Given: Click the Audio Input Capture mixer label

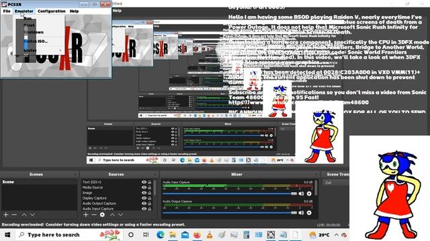Looking at the screenshot, I should 176,182.
